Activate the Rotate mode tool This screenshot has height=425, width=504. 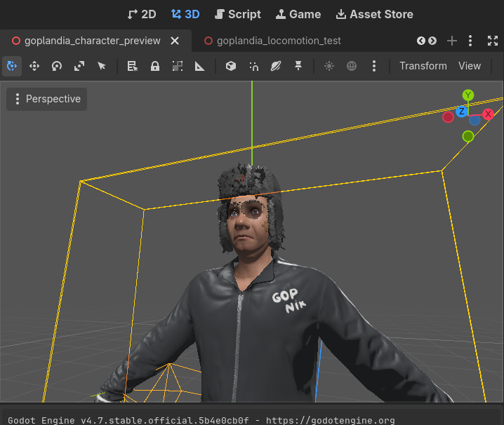click(57, 66)
